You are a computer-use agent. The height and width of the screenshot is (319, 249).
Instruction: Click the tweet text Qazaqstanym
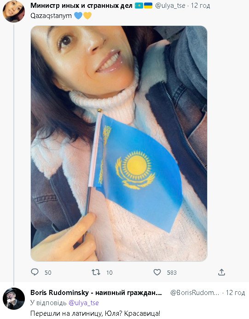click(x=51, y=16)
